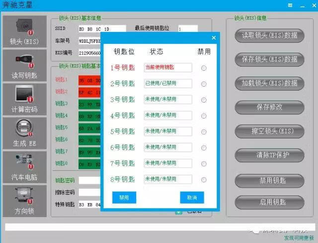
Task: Open the 方向锁 sidebar section
Action: (x=24, y=201)
